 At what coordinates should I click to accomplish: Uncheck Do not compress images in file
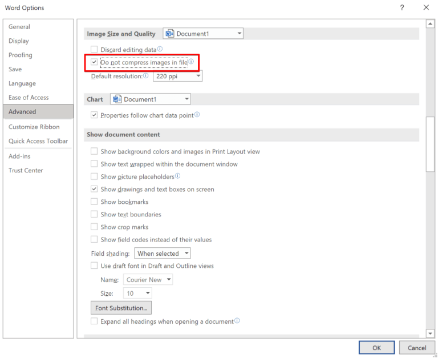pyautogui.click(x=94, y=62)
